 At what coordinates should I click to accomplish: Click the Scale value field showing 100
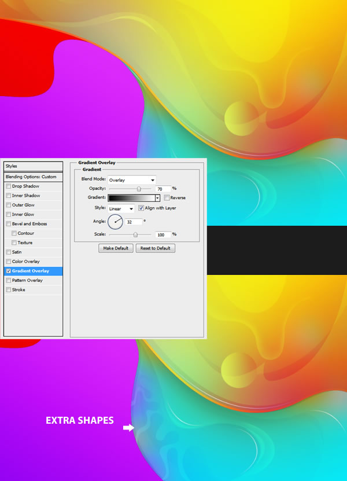pyautogui.click(x=163, y=234)
